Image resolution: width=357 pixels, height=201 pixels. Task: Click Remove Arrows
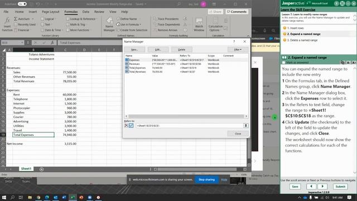coord(165,30)
